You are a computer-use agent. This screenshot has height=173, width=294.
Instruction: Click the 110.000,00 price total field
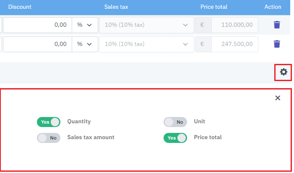click(x=234, y=25)
